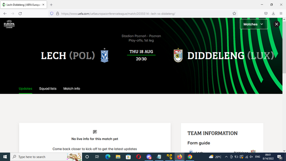This screenshot has height=161, width=286.
Task: Launch Opera browser from taskbar
Action: coord(139,157)
